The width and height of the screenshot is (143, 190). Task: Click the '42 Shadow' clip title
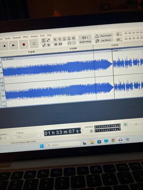click(x=8, y=59)
